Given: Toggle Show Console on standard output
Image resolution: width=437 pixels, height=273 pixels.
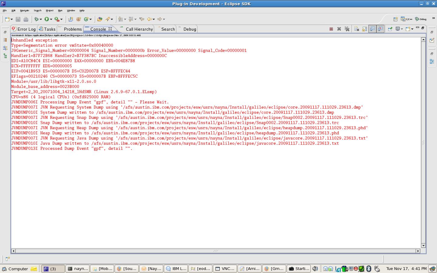Looking at the screenshot, I should tap(372, 29).
